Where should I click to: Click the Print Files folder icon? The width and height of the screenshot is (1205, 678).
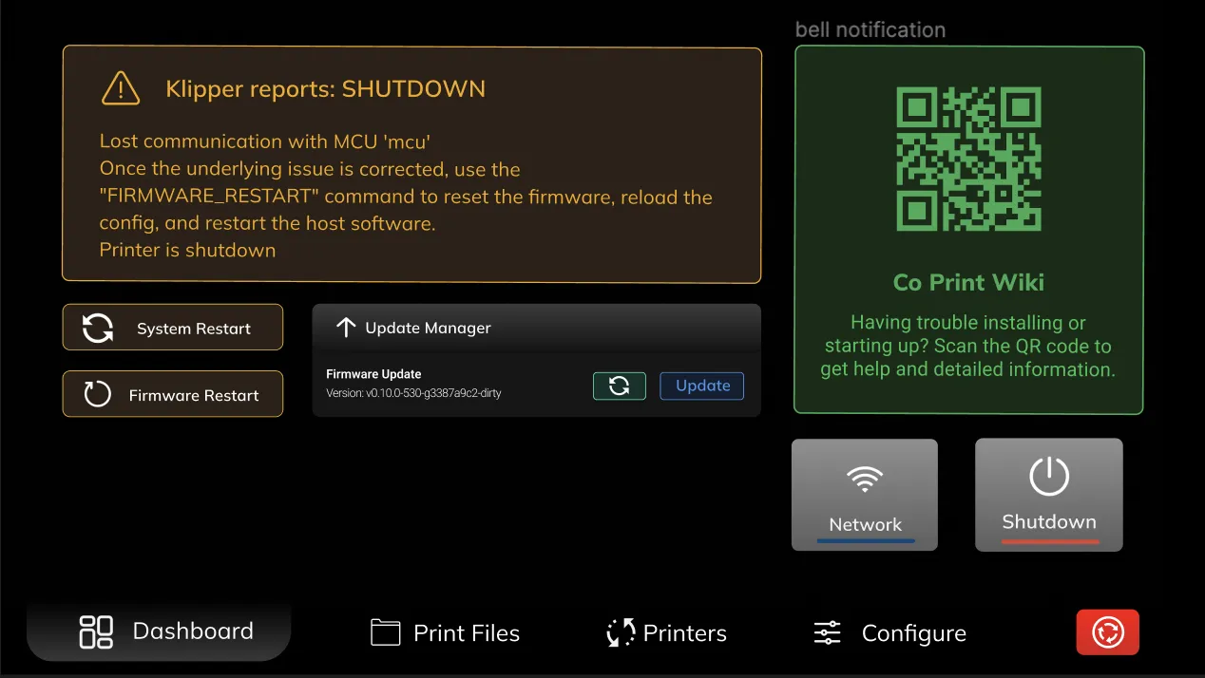click(x=385, y=632)
